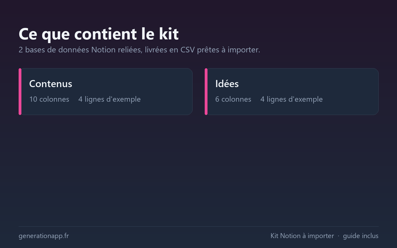Click "10 colonnes" in Contenus card

click(49, 99)
